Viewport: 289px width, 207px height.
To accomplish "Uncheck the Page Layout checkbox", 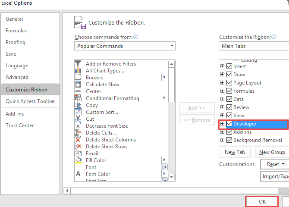I will click(x=229, y=82).
